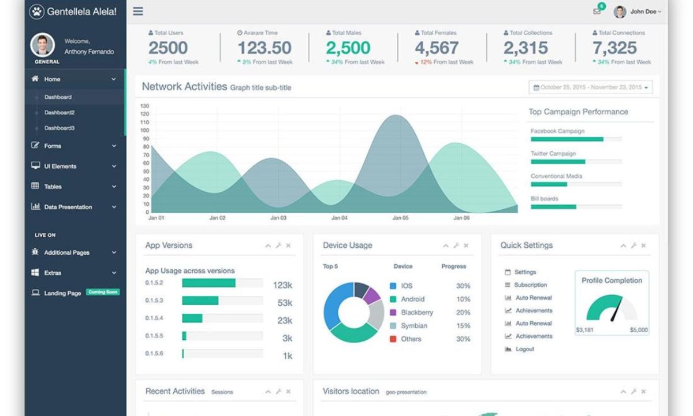
Task: Click the Total Users value 2500
Action: click(168, 47)
